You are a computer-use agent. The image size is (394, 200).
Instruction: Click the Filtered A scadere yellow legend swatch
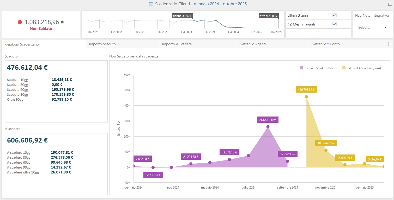(344, 68)
